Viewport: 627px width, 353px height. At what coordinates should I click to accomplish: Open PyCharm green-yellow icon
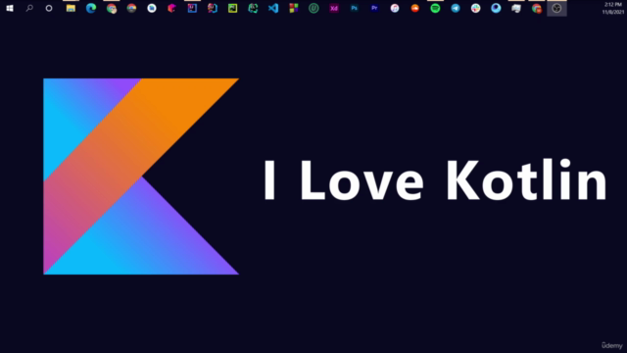pos(233,8)
